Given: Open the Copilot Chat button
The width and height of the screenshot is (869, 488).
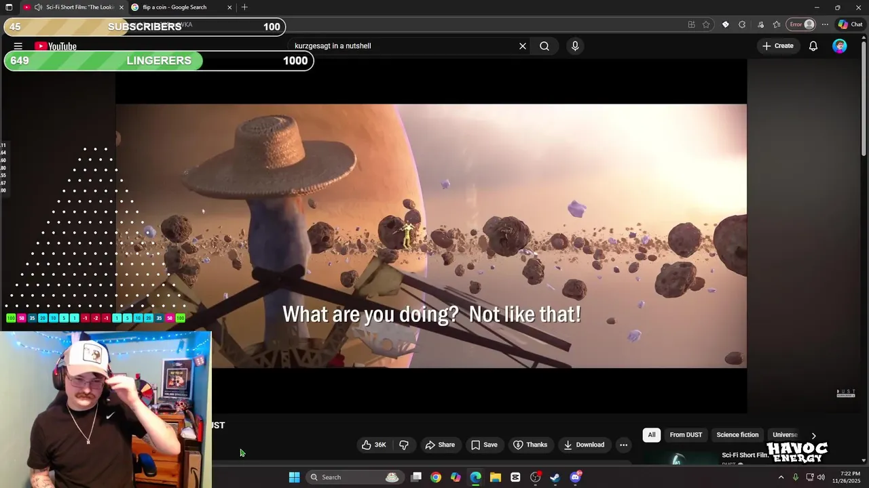Looking at the screenshot, I should [850, 24].
